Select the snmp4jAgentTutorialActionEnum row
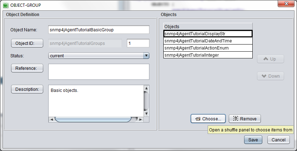 point(208,48)
